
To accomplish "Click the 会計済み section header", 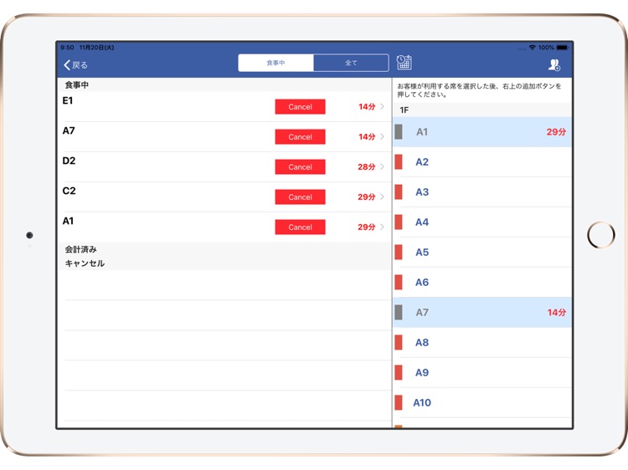I will tap(224, 249).
